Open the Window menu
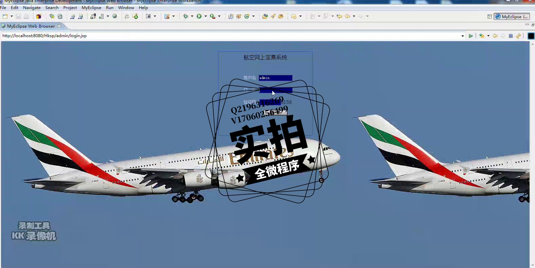Viewport: 535px width, 268px height. click(x=126, y=7)
